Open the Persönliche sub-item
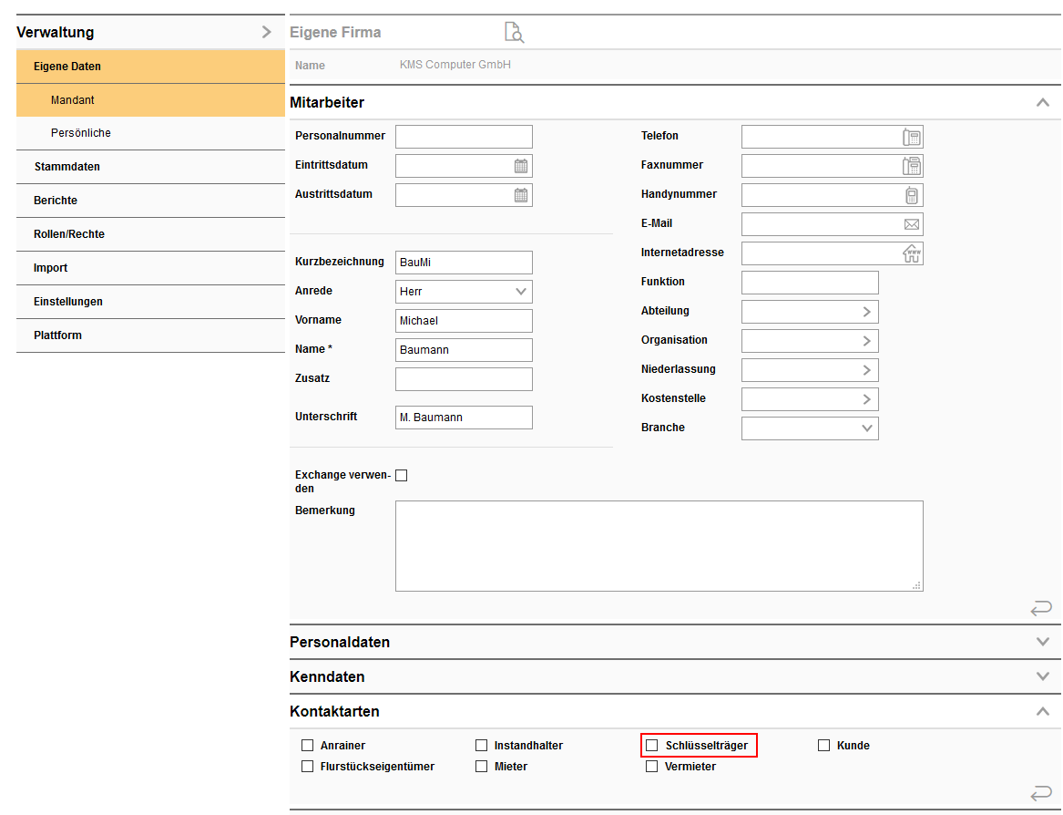1063x815 pixels. pos(81,133)
